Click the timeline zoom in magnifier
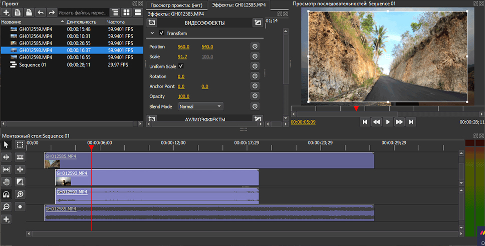The width and height of the screenshot is (485, 246). pyautogui.click(x=20, y=194)
